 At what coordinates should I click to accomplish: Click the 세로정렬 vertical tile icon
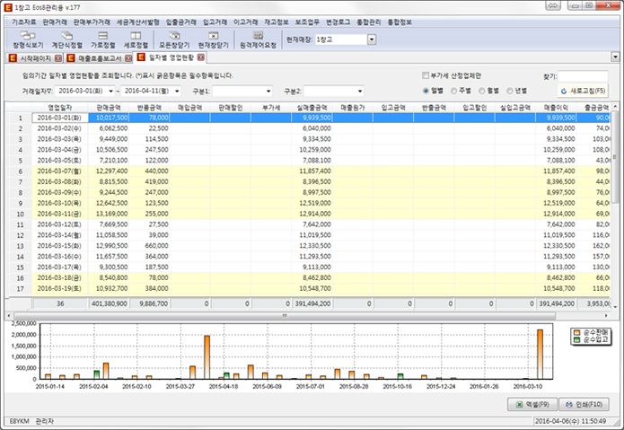pos(136,36)
